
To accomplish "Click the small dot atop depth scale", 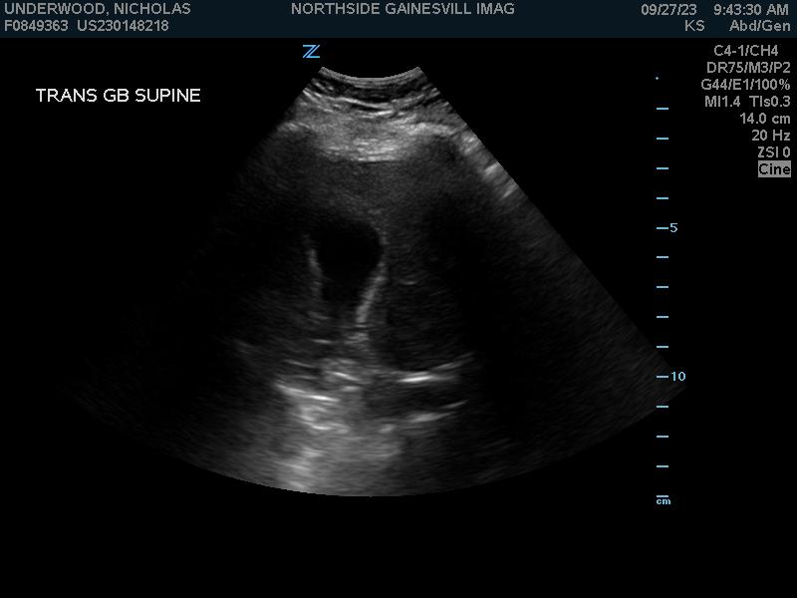I will click(657, 77).
